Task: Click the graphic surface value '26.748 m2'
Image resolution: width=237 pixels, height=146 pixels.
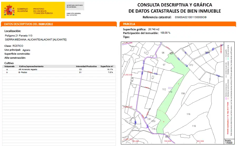Action: [154, 29]
